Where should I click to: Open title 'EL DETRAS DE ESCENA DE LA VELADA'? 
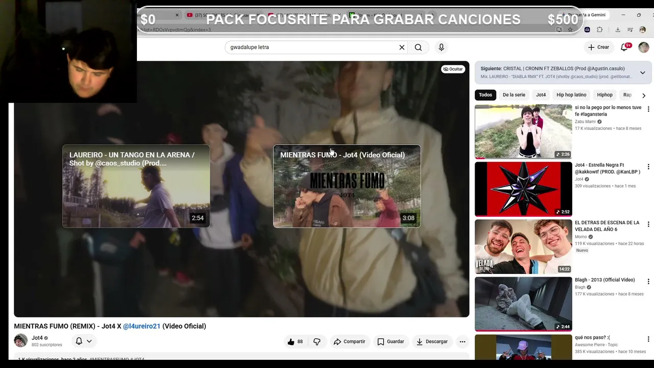tap(607, 226)
